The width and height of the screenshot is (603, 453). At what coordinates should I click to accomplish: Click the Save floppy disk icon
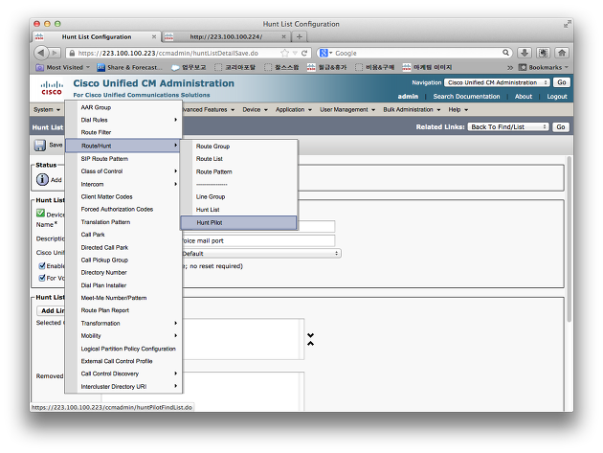pyautogui.click(x=39, y=146)
